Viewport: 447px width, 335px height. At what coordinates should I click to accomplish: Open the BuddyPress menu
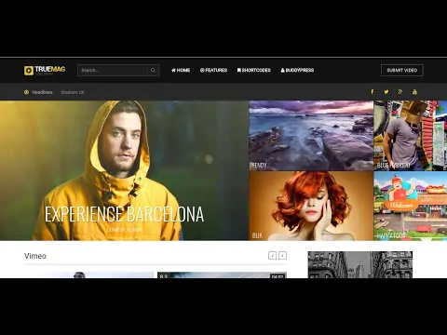pos(297,71)
